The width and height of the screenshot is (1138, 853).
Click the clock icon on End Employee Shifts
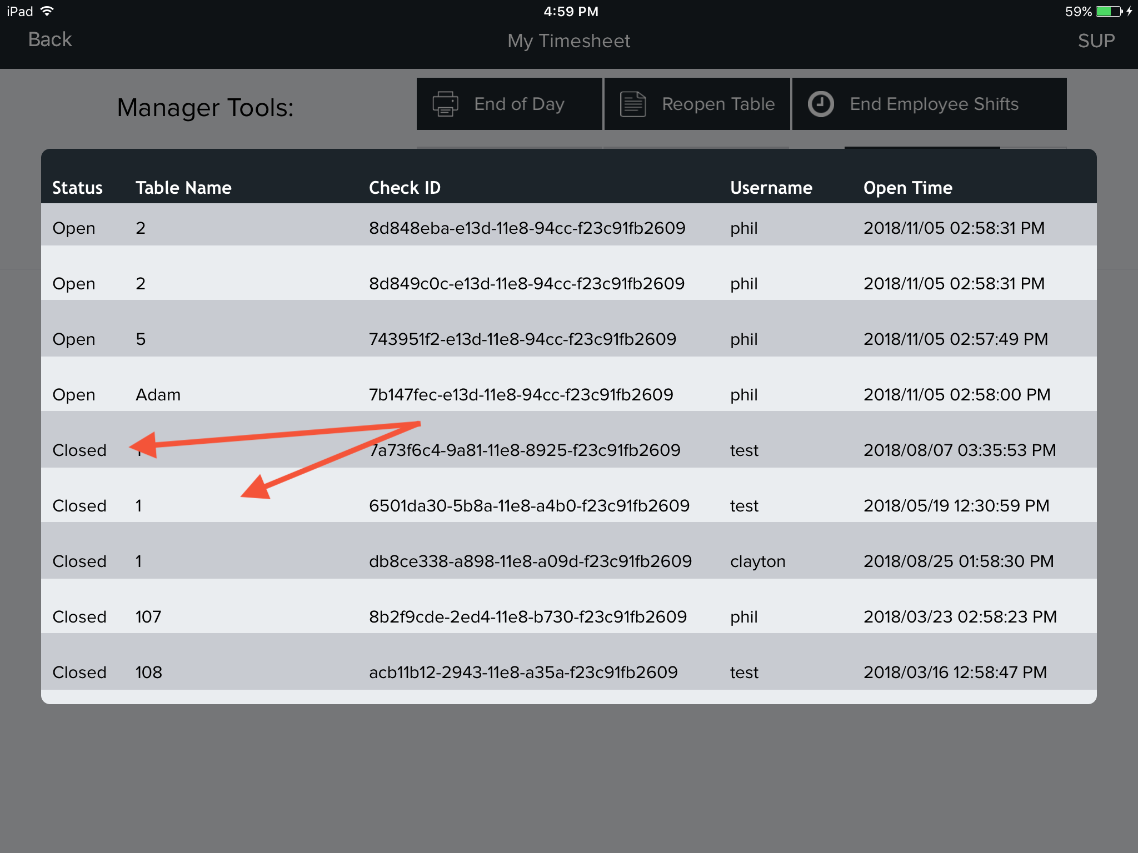(x=821, y=104)
